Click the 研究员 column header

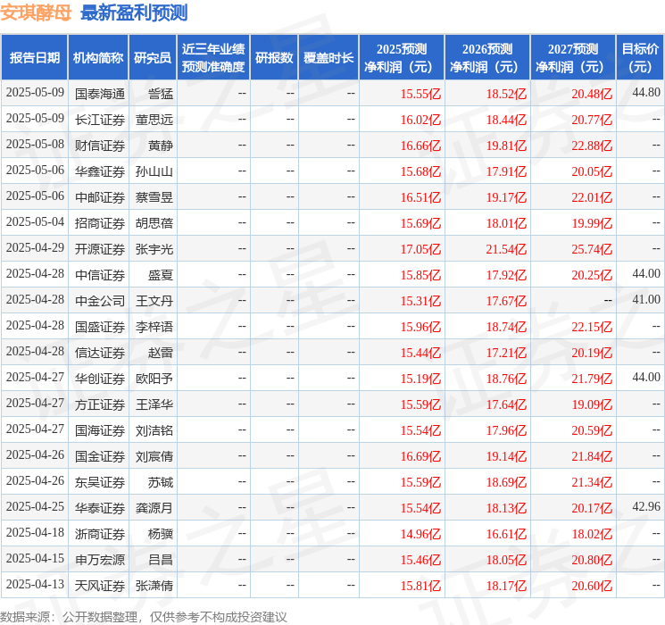153,58
